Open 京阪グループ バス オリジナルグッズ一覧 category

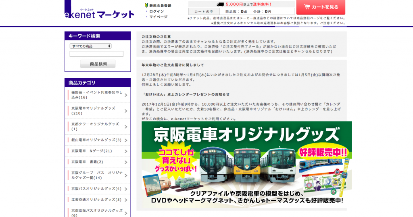95,175
